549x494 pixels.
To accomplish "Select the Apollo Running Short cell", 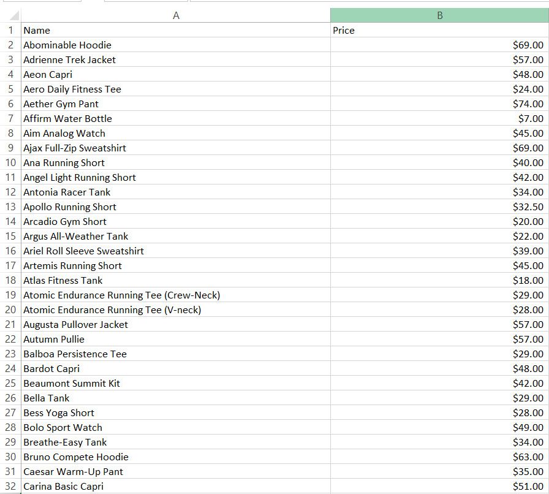I will [x=176, y=207].
